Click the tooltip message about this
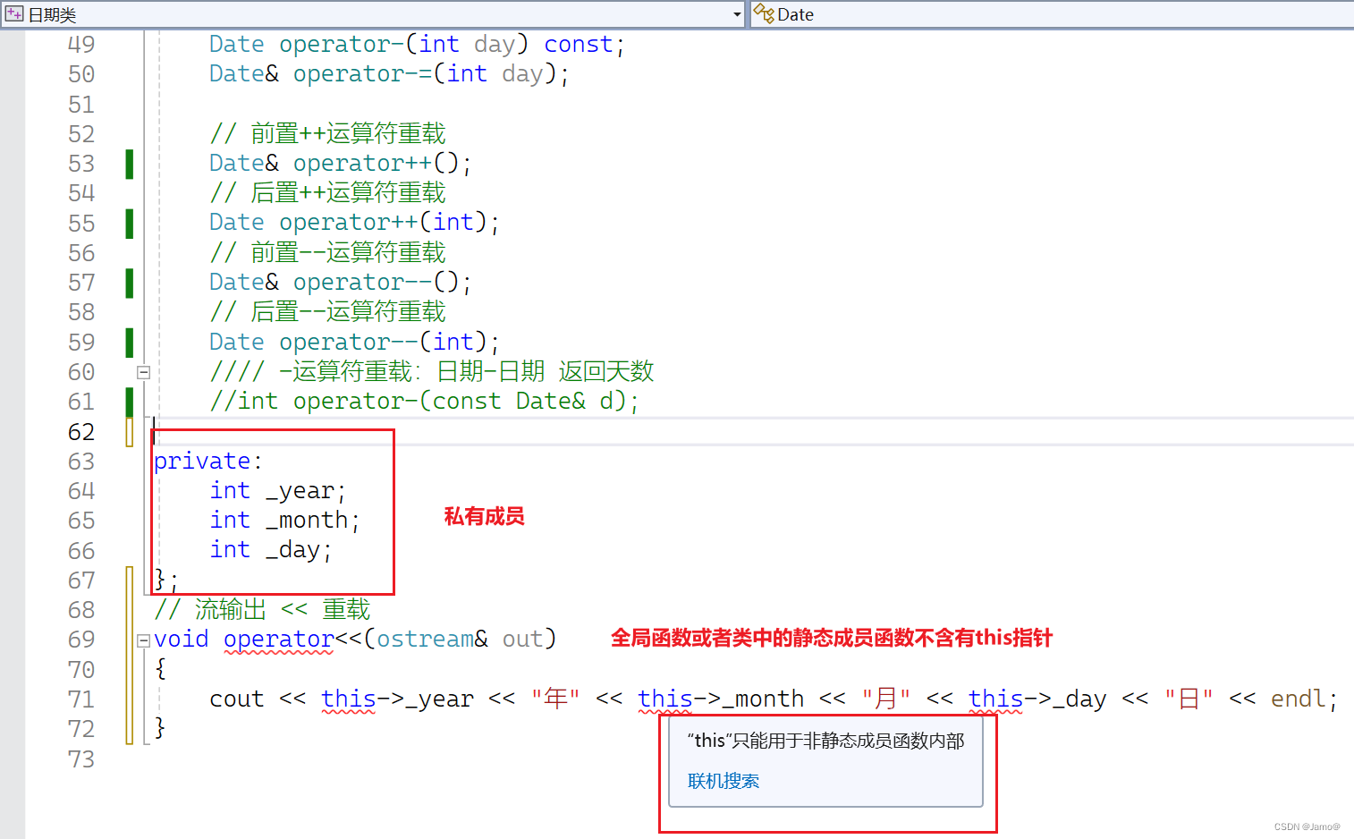Screen dimensions: 1354x839 (825, 741)
